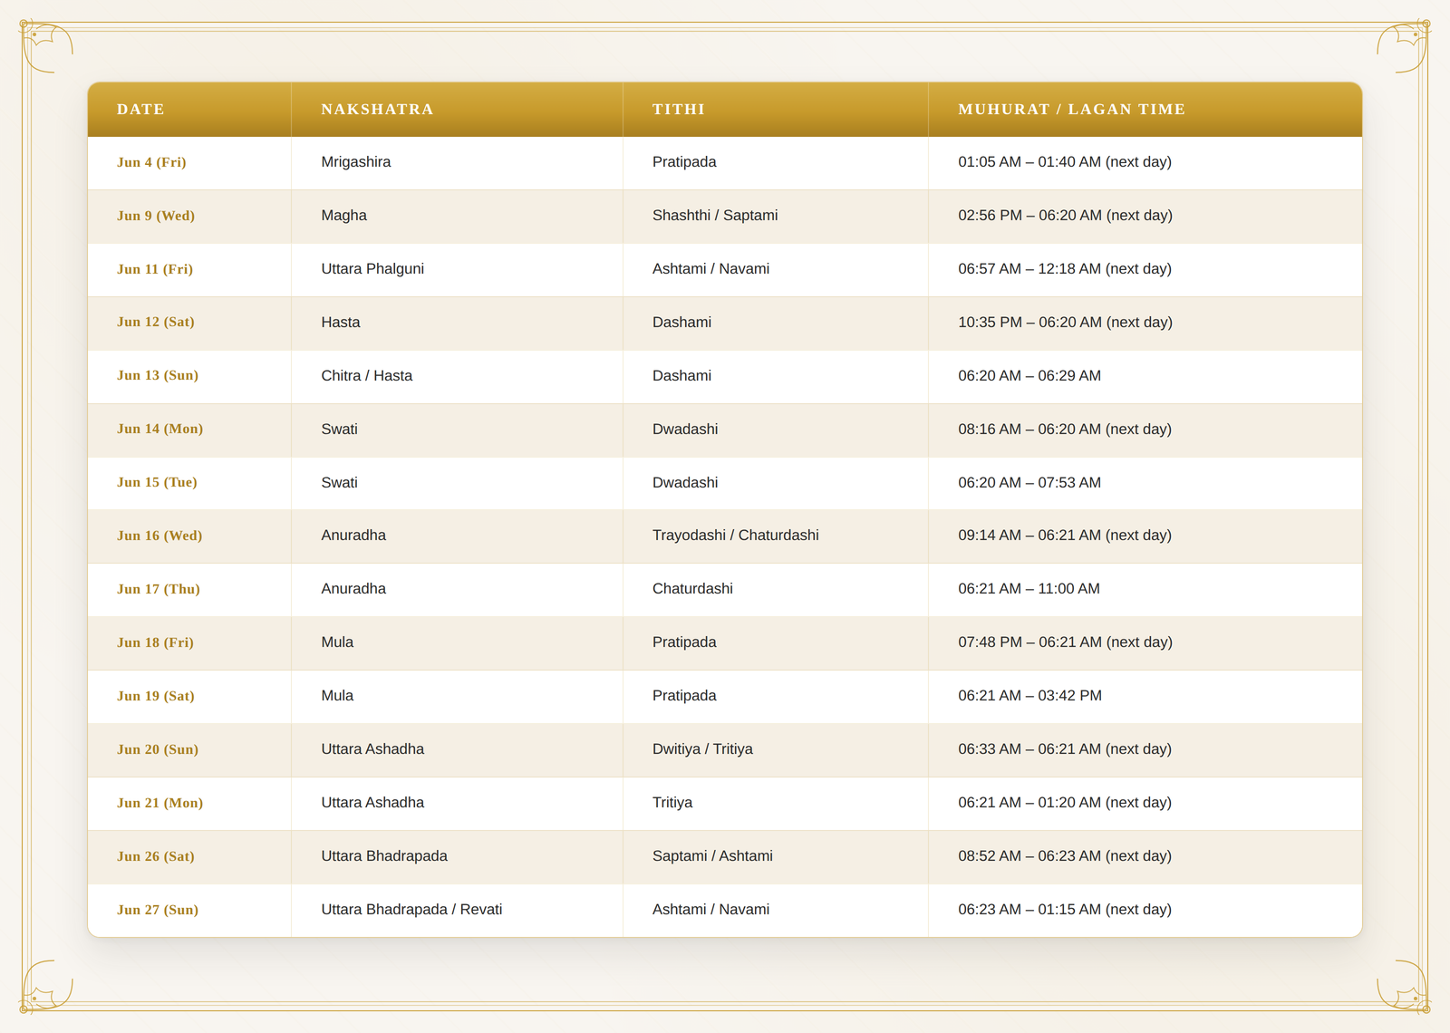Click the 08:16 AM – 06:20 AM muhurat time
1450x1033 pixels.
1065,429
